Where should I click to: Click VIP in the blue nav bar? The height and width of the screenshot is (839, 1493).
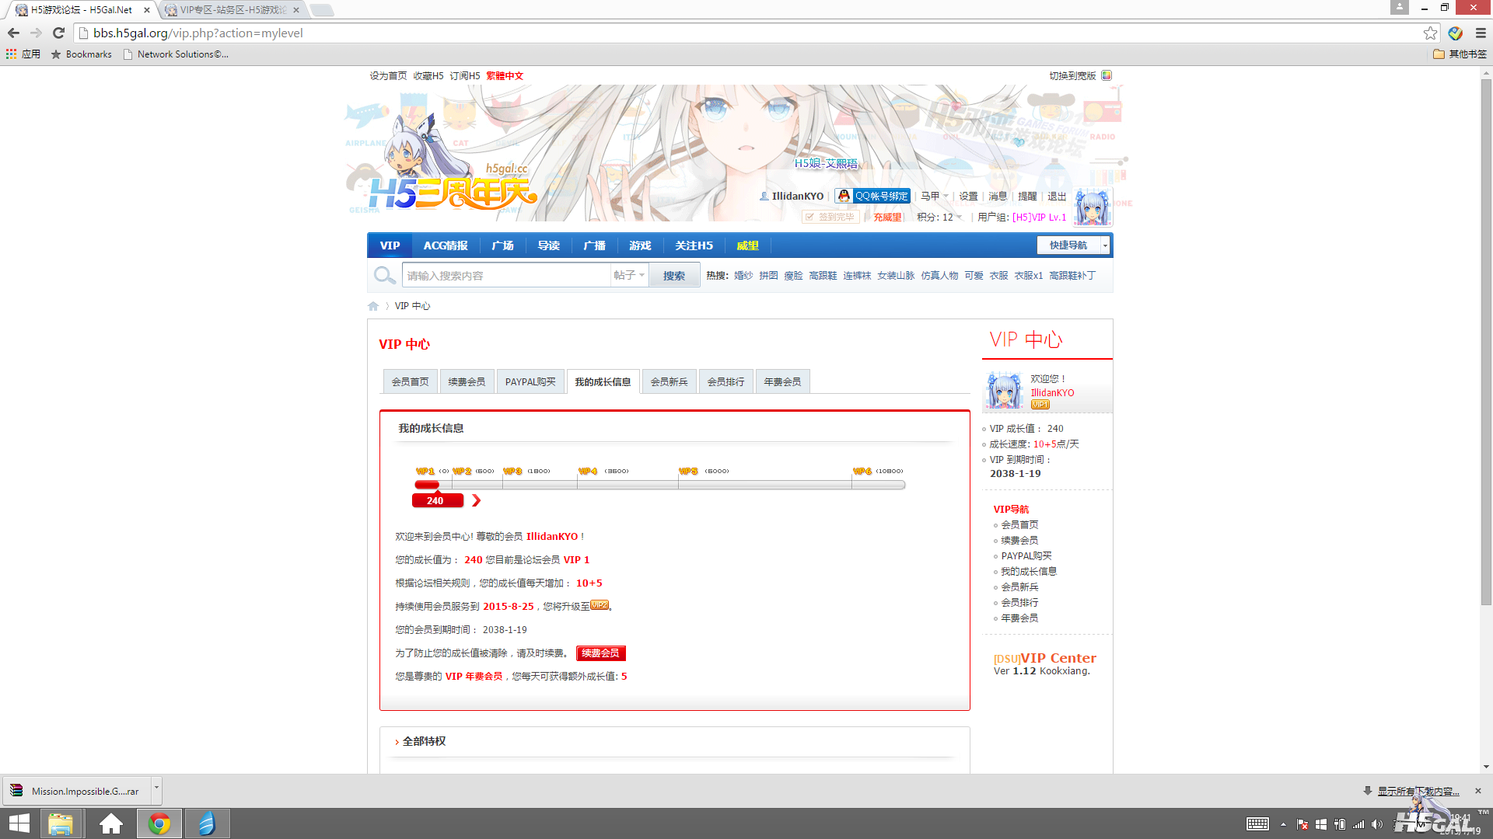pos(390,245)
